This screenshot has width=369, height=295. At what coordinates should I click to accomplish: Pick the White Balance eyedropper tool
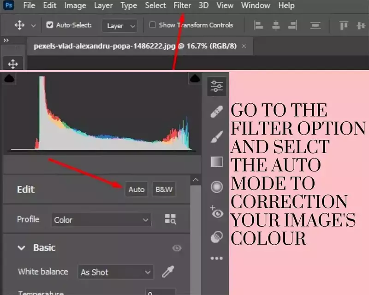click(168, 271)
